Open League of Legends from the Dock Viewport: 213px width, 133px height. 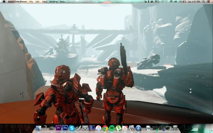pos(92,128)
